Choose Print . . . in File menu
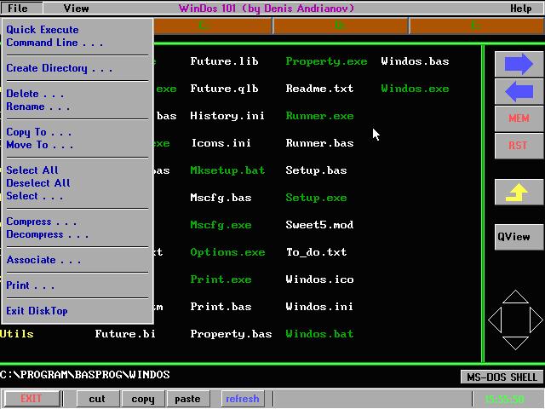Viewport: 545px width, 409px height. [x=31, y=285]
